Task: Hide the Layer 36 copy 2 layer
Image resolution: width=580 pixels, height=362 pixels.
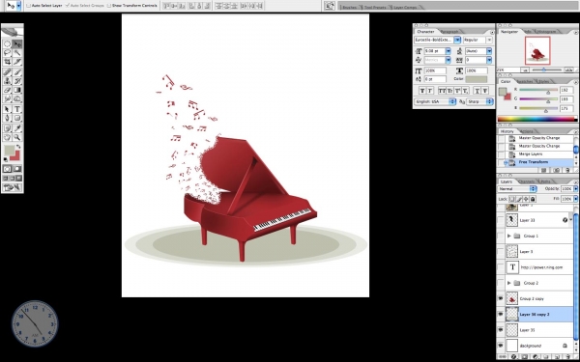Action: [x=501, y=314]
